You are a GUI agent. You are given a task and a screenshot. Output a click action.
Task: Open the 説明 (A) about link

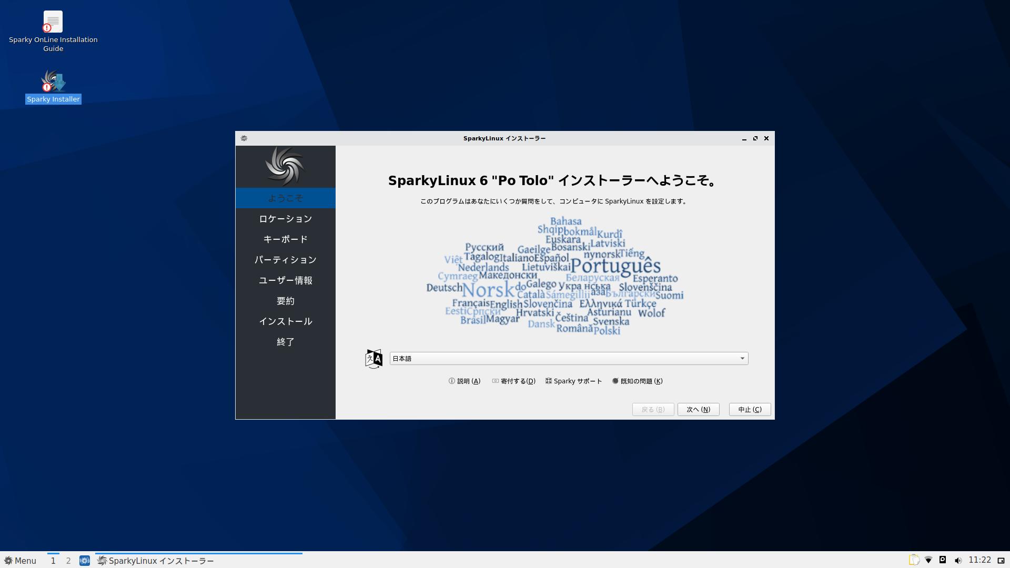coord(464,381)
